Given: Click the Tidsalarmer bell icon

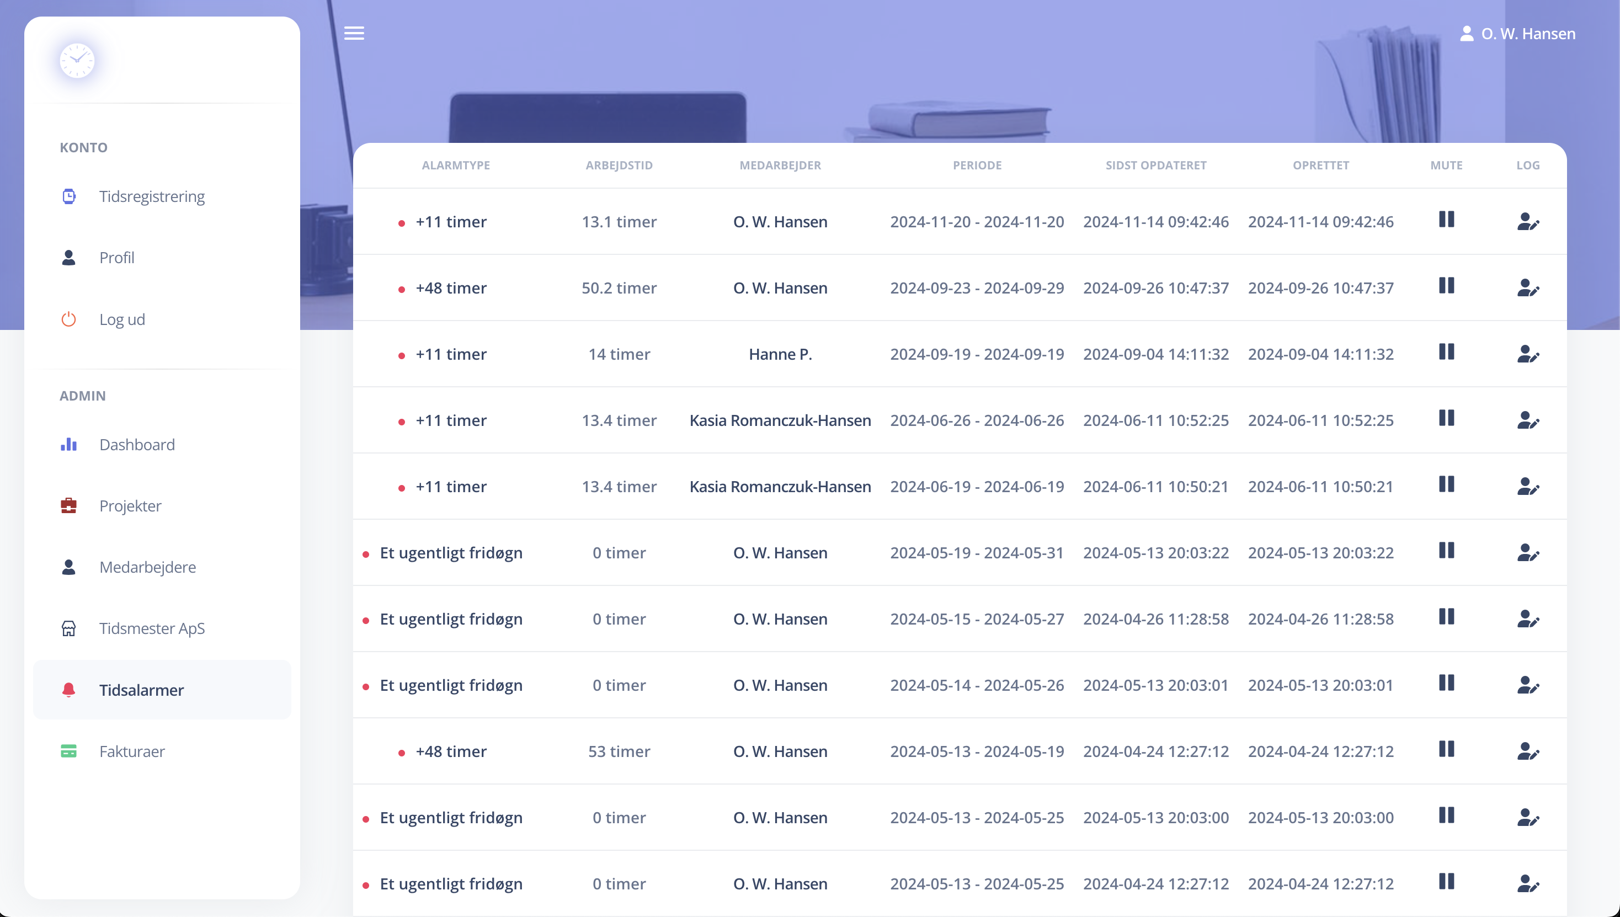Looking at the screenshot, I should point(68,690).
